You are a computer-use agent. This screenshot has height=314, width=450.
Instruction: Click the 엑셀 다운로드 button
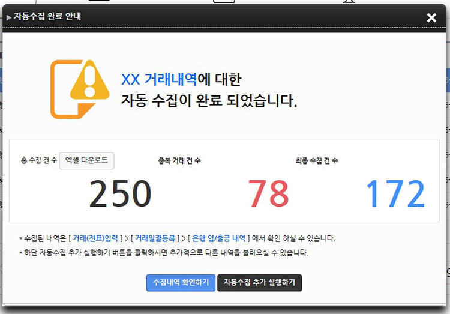86,160
